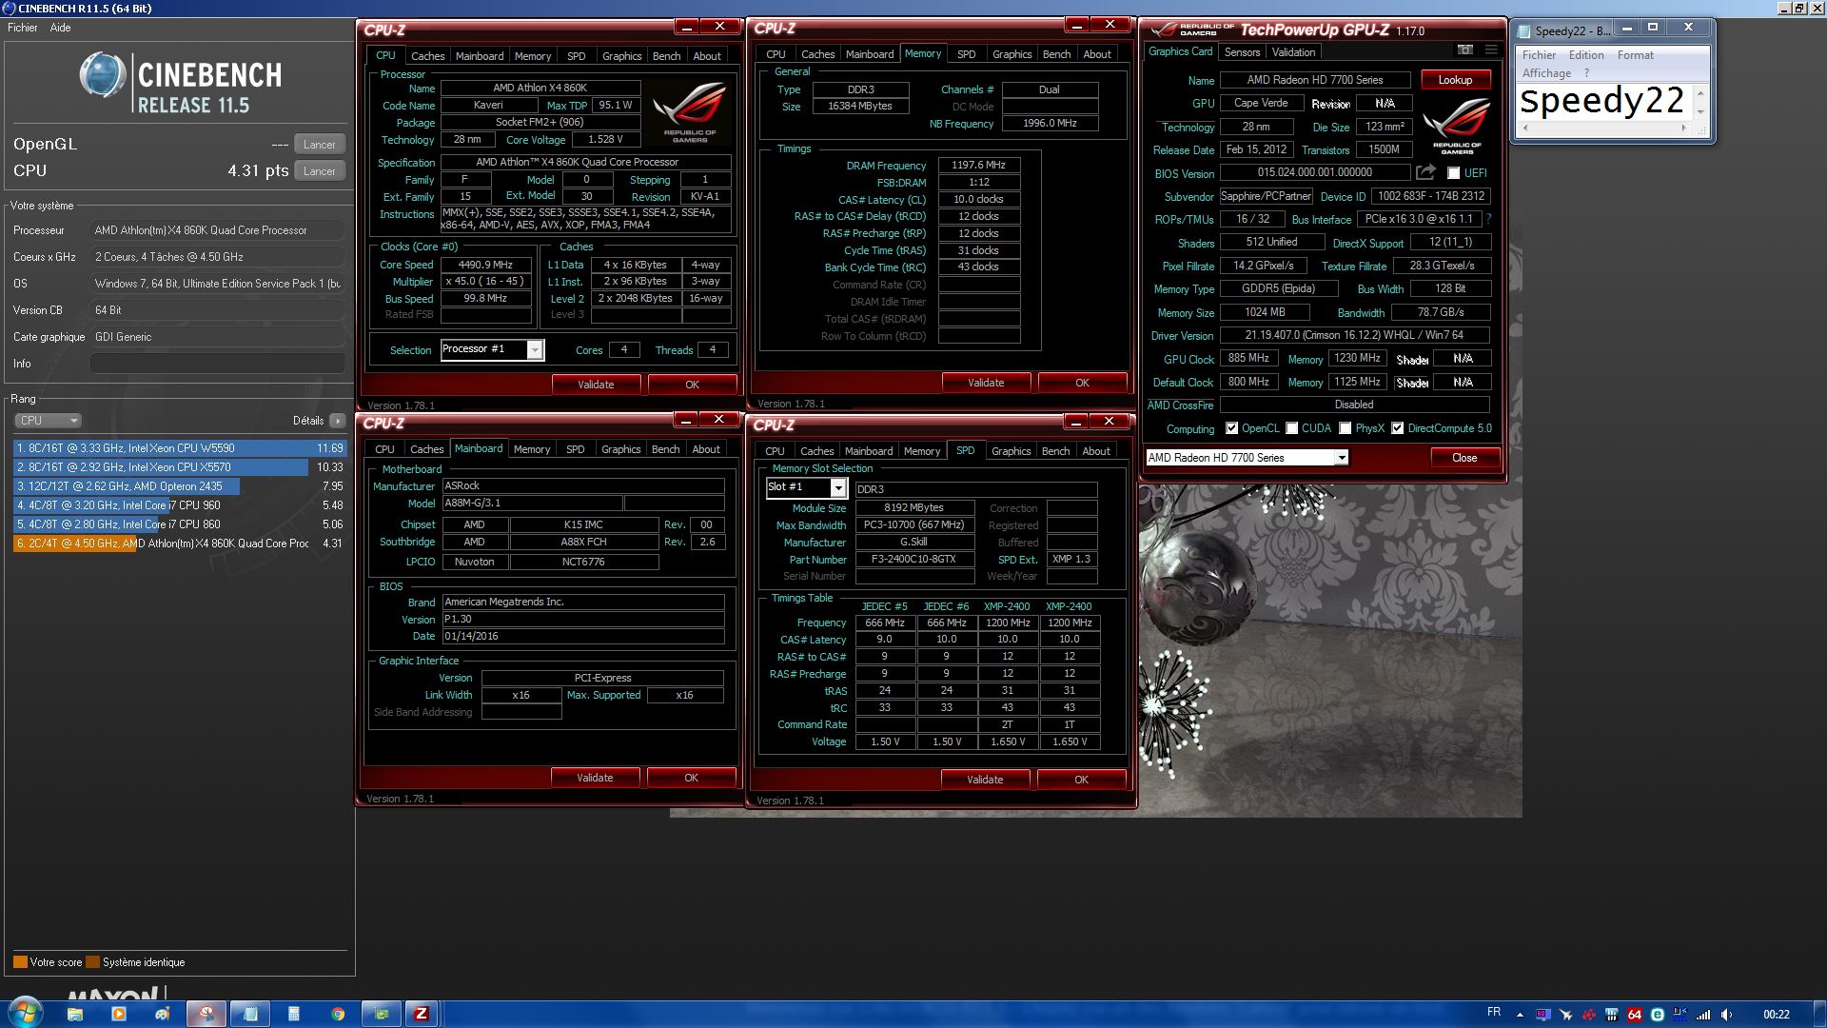Open Caches tab in top-left CPU-Z

click(427, 56)
